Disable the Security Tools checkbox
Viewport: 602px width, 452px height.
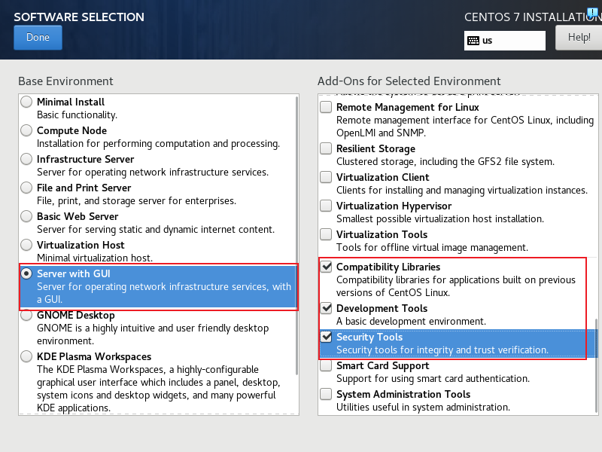(x=326, y=337)
